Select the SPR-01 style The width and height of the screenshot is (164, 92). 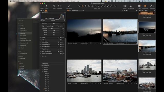(47, 74)
